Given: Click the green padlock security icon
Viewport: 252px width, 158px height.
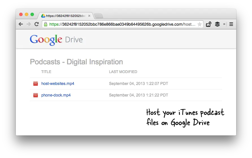Looking at the screenshot, I should (46, 24).
